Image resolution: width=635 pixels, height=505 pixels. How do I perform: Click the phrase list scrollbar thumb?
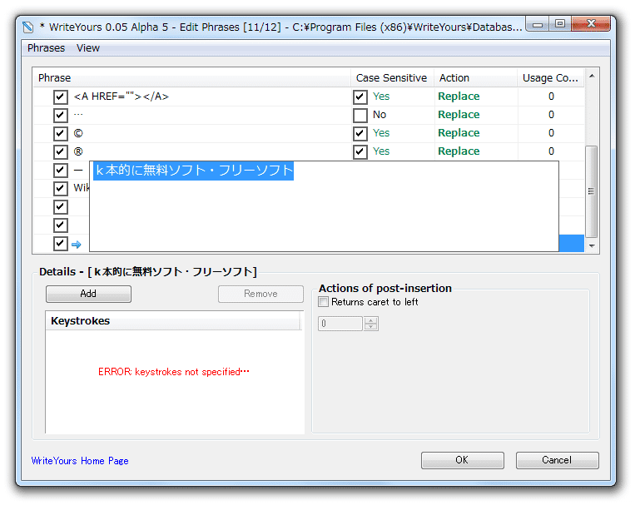click(x=591, y=191)
